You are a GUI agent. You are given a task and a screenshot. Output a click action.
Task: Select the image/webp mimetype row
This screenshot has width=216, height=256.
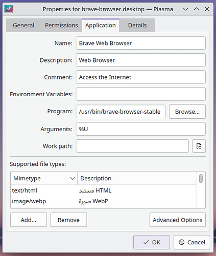[103, 201]
